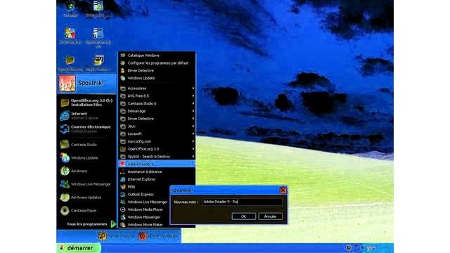Click the taskbar clock
The image size is (450, 253).
tap(385, 248)
